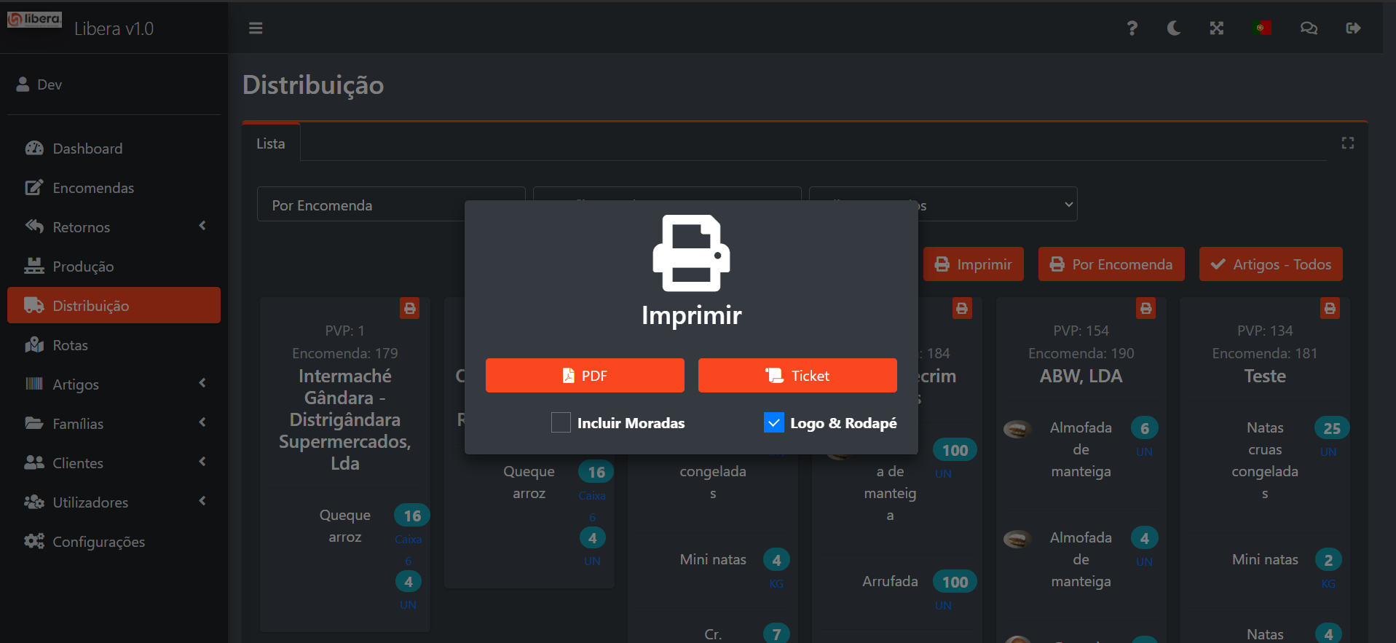This screenshot has height=643, width=1396.
Task: Enable the Incluir Moradas checkbox
Action: point(561,423)
